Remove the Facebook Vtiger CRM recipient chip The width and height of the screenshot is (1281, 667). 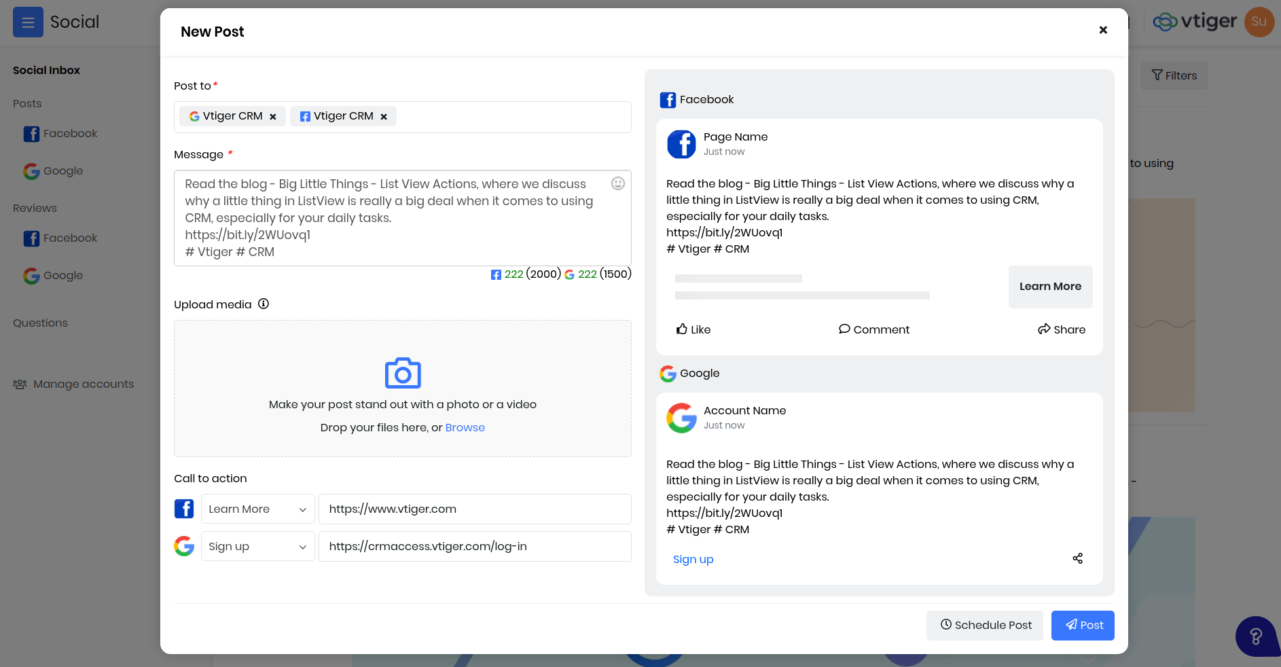384,116
